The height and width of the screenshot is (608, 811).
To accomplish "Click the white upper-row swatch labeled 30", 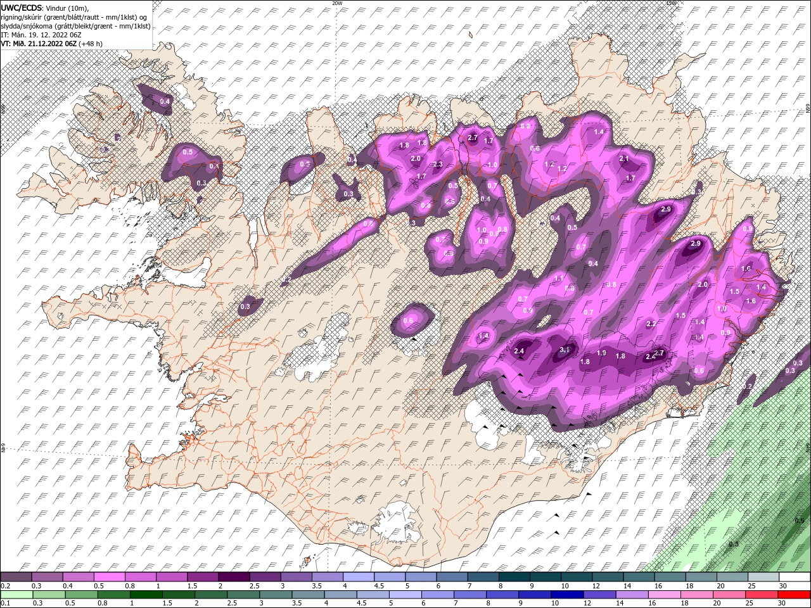I will [795, 577].
